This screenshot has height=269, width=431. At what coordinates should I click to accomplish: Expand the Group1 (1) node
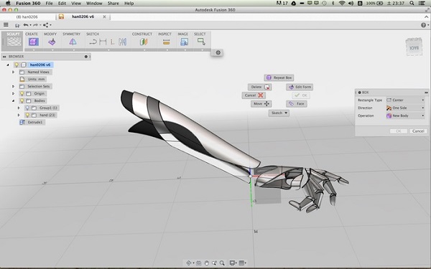(19, 108)
